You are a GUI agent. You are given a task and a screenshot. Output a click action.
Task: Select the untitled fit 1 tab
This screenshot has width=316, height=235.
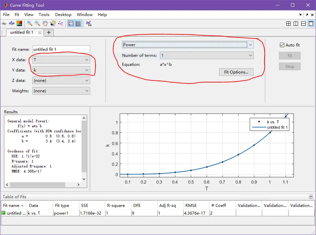click(22, 32)
